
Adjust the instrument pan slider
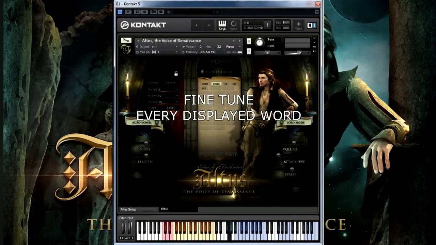pos(268,52)
